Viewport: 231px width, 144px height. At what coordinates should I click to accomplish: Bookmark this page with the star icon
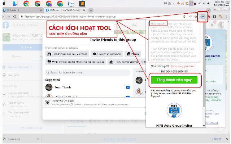196,17
